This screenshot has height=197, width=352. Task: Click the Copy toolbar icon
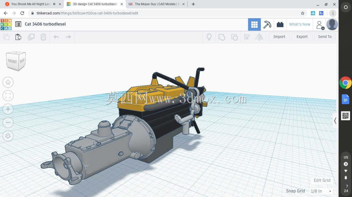tap(6, 37)
